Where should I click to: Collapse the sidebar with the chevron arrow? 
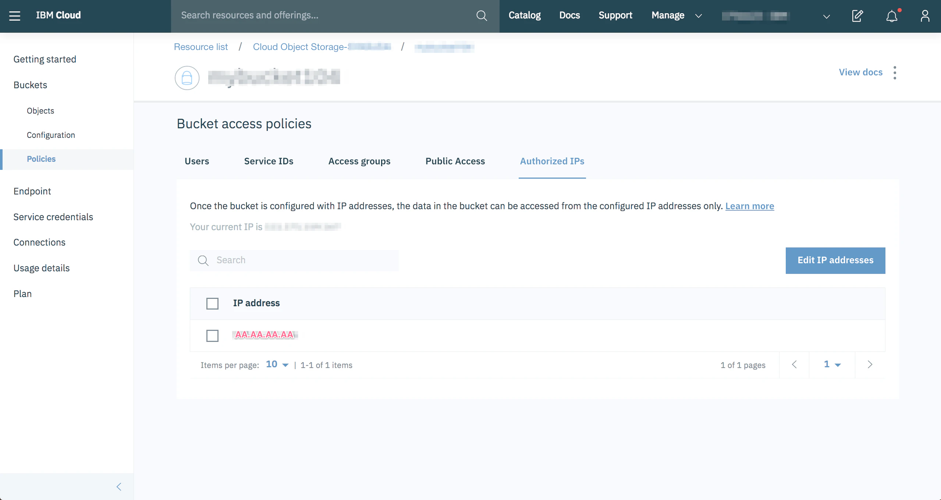pyautogui.click(x=119, y=487)
